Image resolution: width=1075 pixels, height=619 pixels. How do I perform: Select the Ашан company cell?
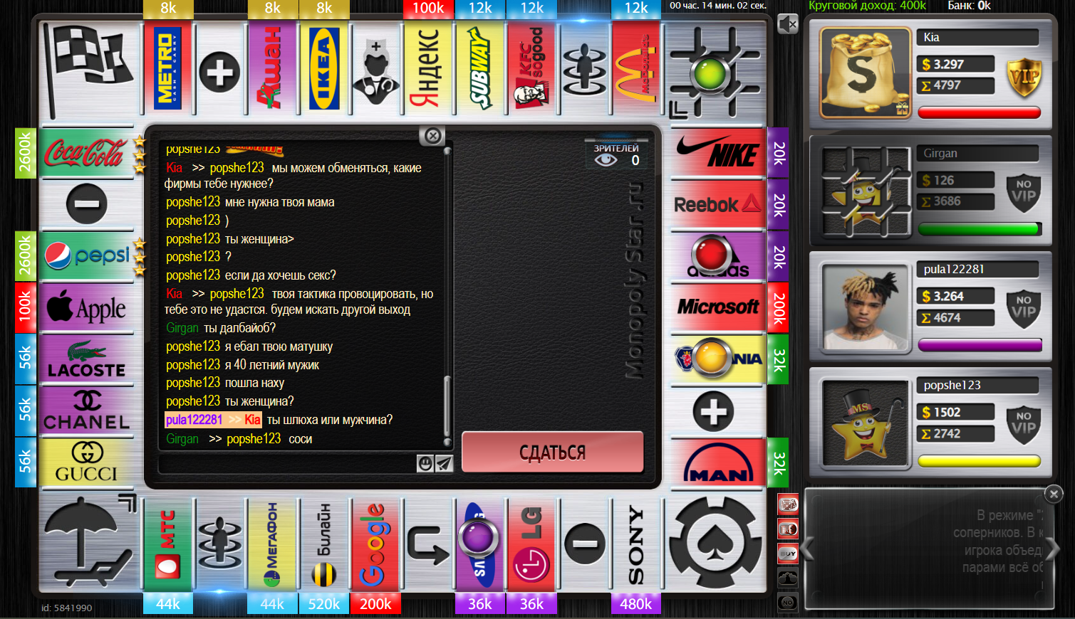point(272,68)
